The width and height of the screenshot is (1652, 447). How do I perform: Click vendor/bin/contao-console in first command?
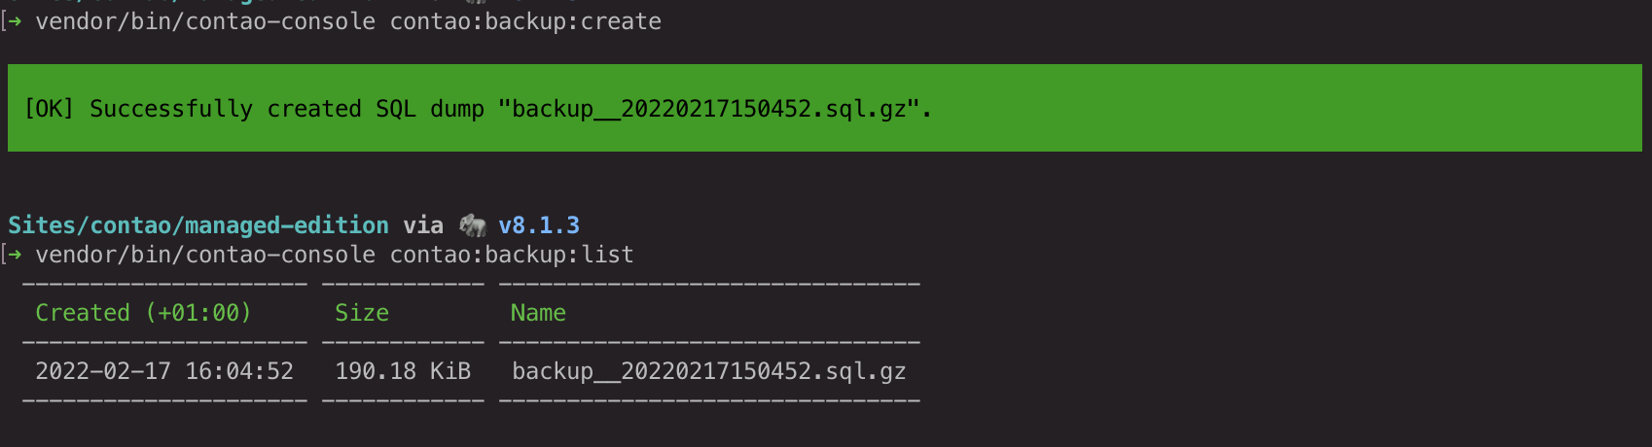click(205, 21)
